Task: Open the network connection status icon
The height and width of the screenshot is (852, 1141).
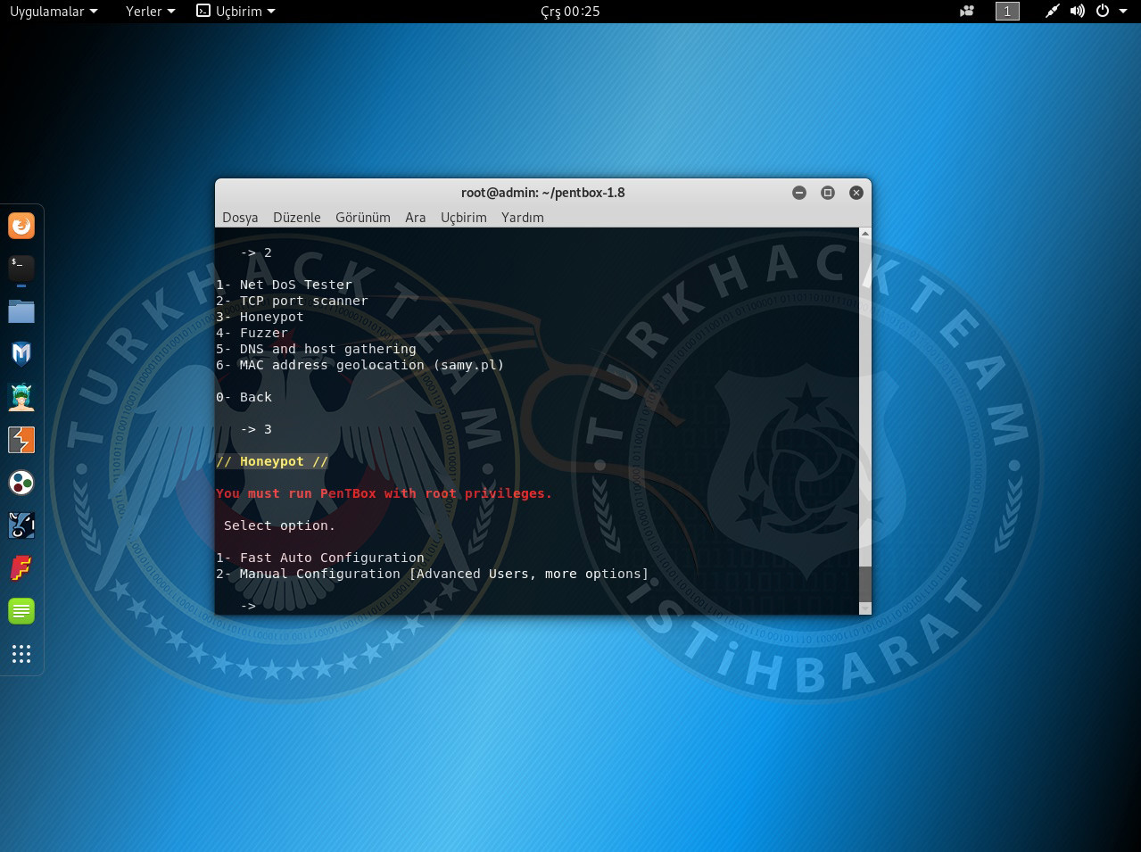Action: click(1053, 12)
